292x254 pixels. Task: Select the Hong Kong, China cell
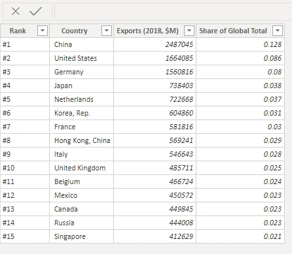point(82,140)
